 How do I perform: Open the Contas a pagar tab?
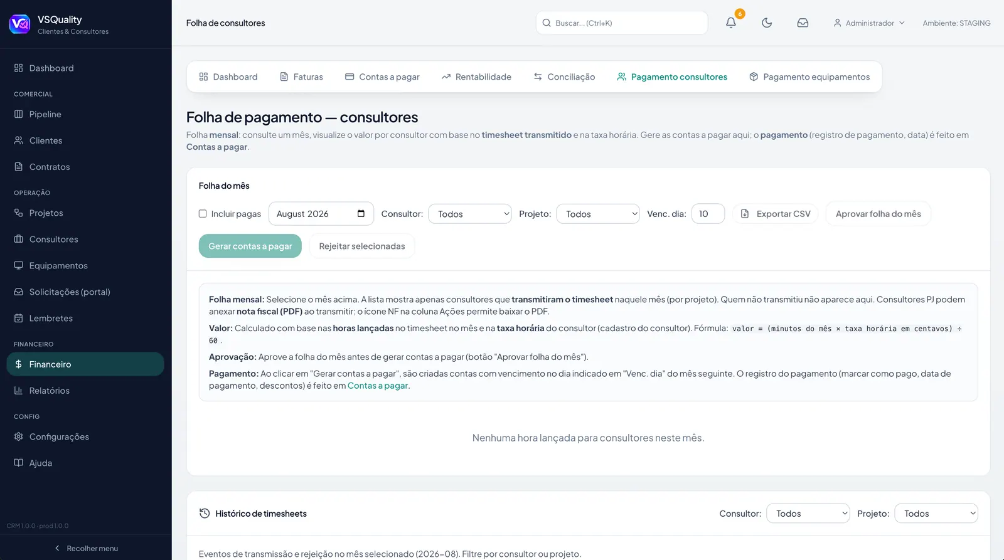click(x=382, y=77)
